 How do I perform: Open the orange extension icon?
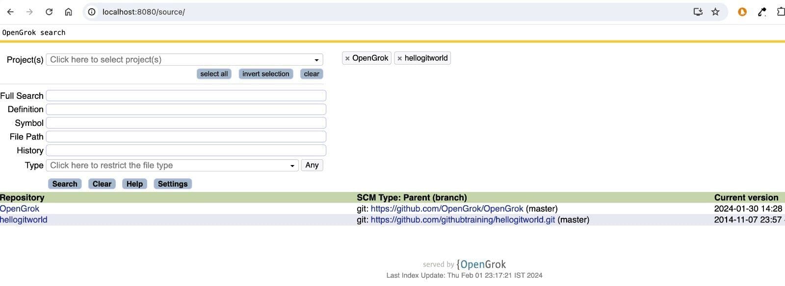click(742, 12)
